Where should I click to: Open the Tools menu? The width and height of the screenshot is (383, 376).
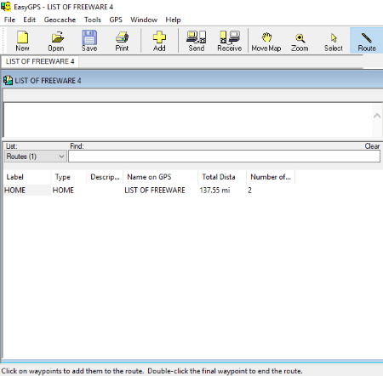coord(93,20)
